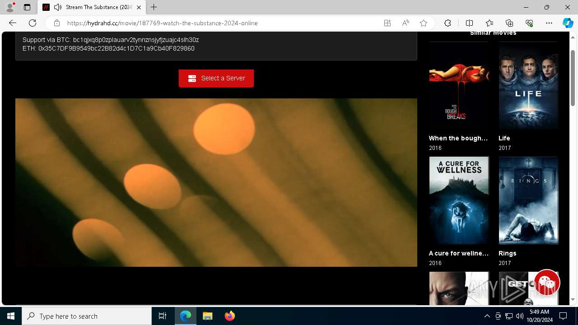Image resolution: width=578 pixels, height=325 pixels.
Task: Click 'A cure for wellne...' title link
Action: click(x=459, y=253)
